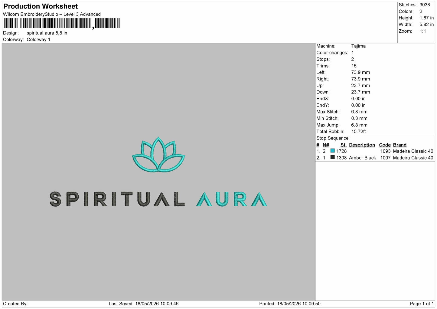
Task: Click the teal color swatch for thread 1728
Action: pyautogui.click(x=332, y=151)
